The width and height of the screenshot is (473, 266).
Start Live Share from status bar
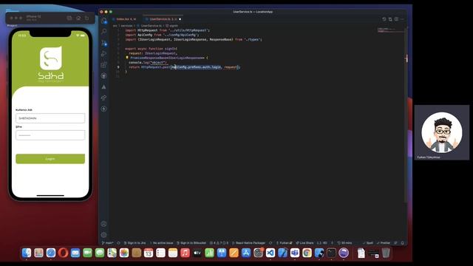tap(304, 243)
